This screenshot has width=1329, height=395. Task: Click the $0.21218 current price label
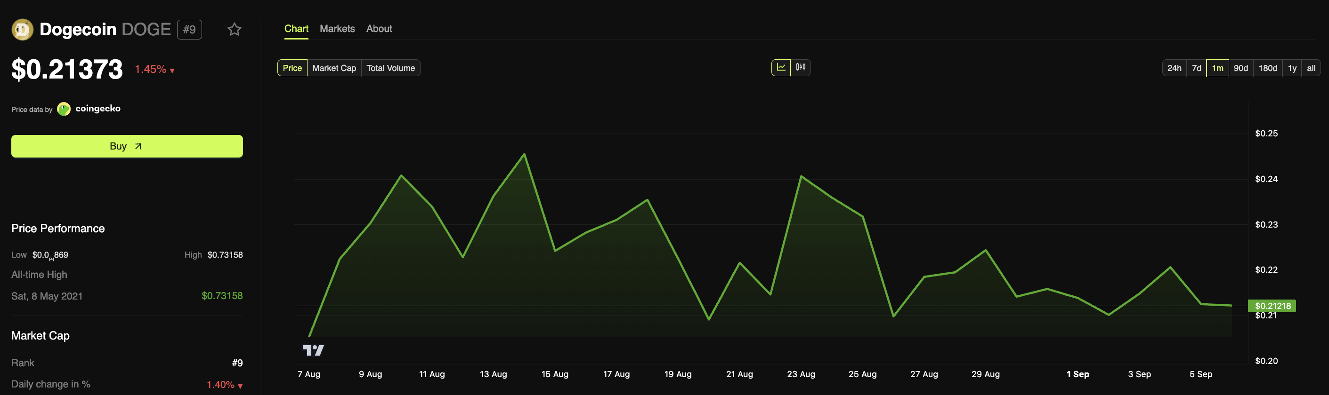pos(1272,306)
